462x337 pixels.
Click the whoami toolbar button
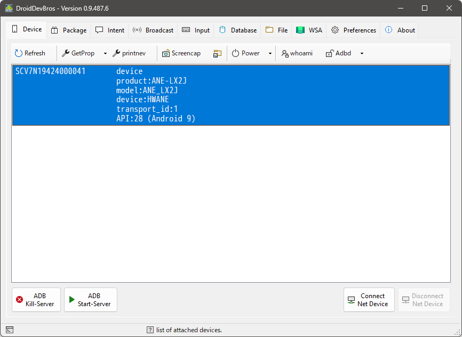pyautogui.click(x=297, y=53)
